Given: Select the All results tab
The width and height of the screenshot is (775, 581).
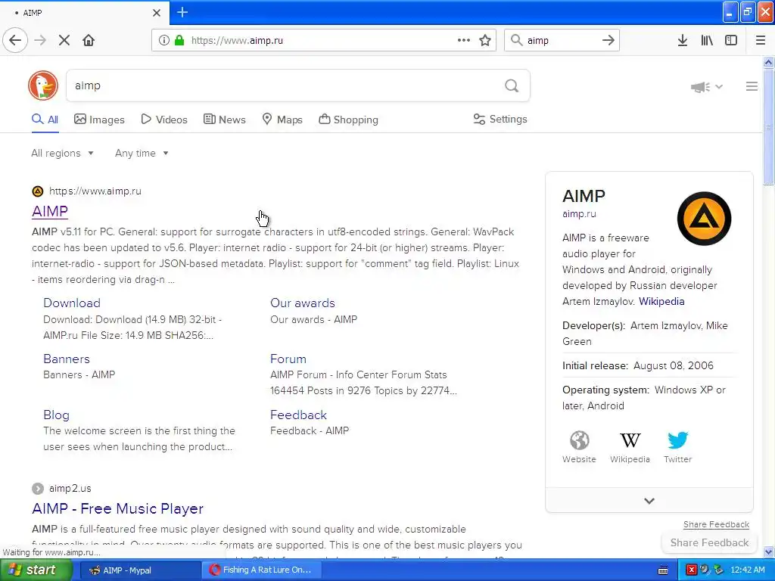Looking at the screenshot, I should coord(45,120).
